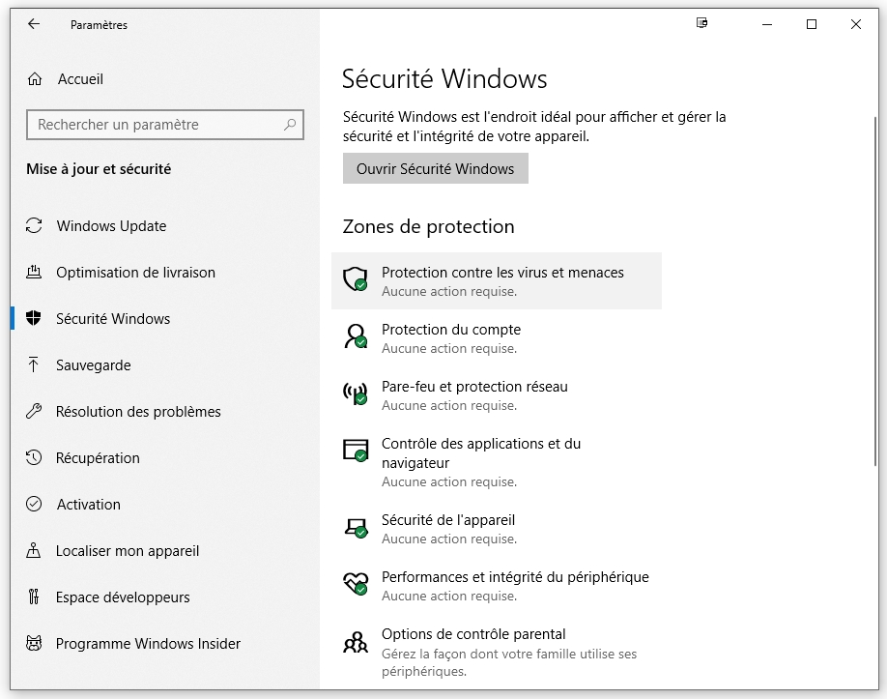Open Windows Update from the sidebar

(x=111, y=226)
